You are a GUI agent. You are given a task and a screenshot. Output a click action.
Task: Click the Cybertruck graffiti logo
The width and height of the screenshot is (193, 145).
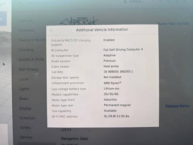pos(79,21)
